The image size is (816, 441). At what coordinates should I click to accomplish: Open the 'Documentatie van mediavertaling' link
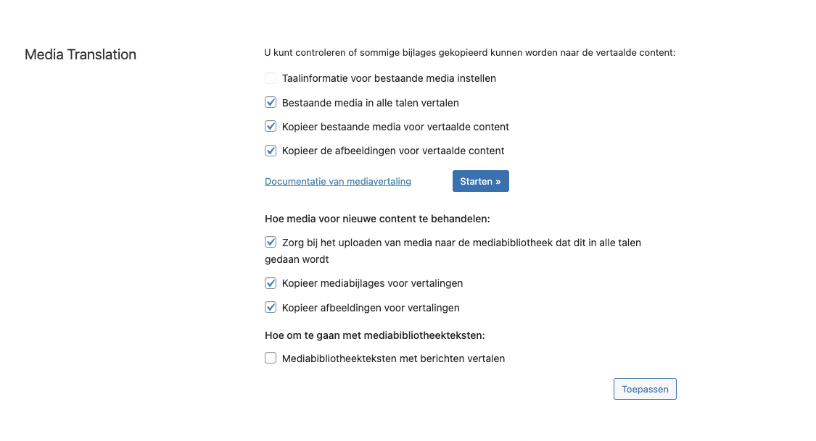338,181
